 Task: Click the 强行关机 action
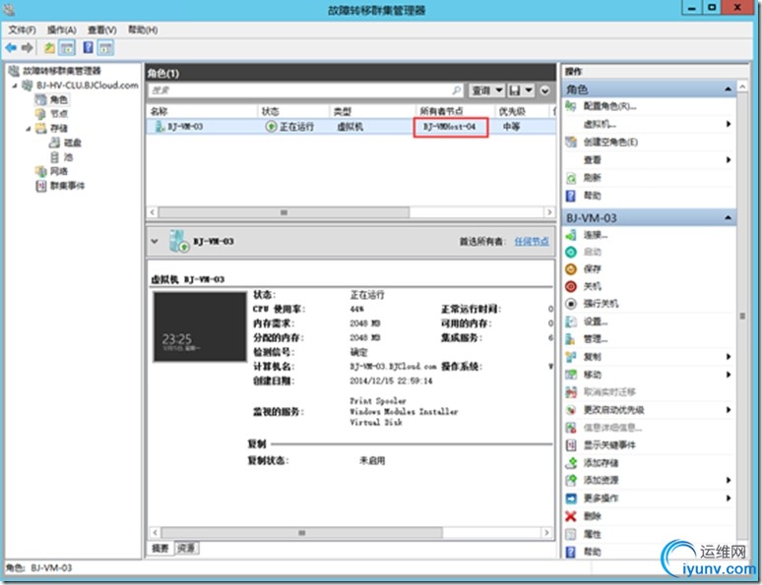pyautogui.click(x=601, y=304)
